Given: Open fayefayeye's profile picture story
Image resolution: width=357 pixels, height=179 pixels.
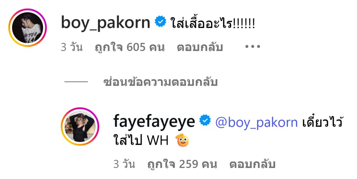Looking at the screenshot, I should [80, 126].
